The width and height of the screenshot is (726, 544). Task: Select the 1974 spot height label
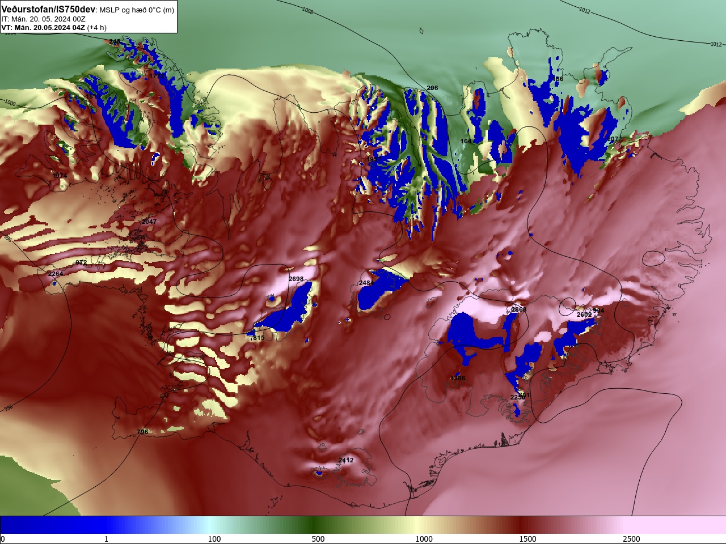pos(60,176)
